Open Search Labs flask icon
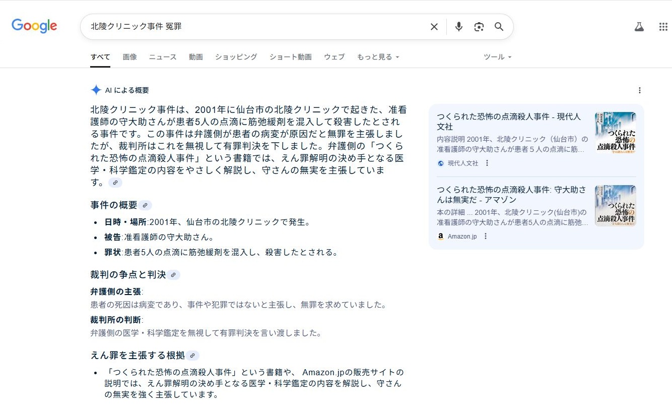 (639, 27)
